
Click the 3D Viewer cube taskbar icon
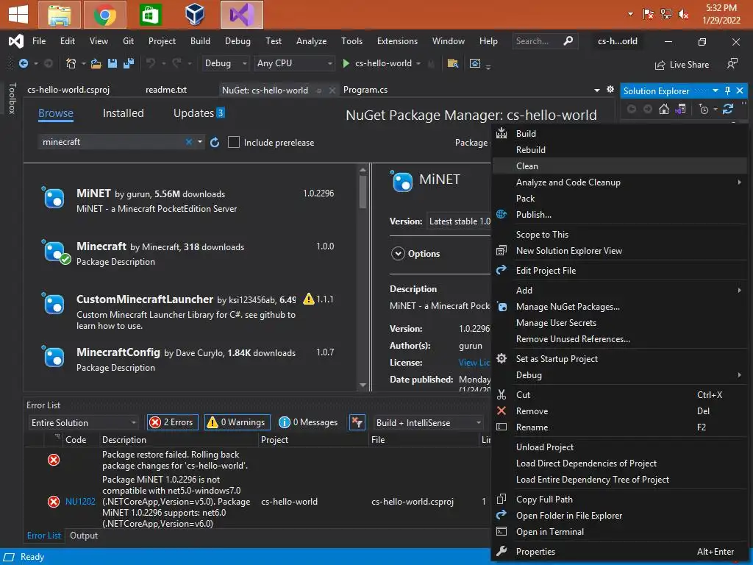[x=195, y=15]
